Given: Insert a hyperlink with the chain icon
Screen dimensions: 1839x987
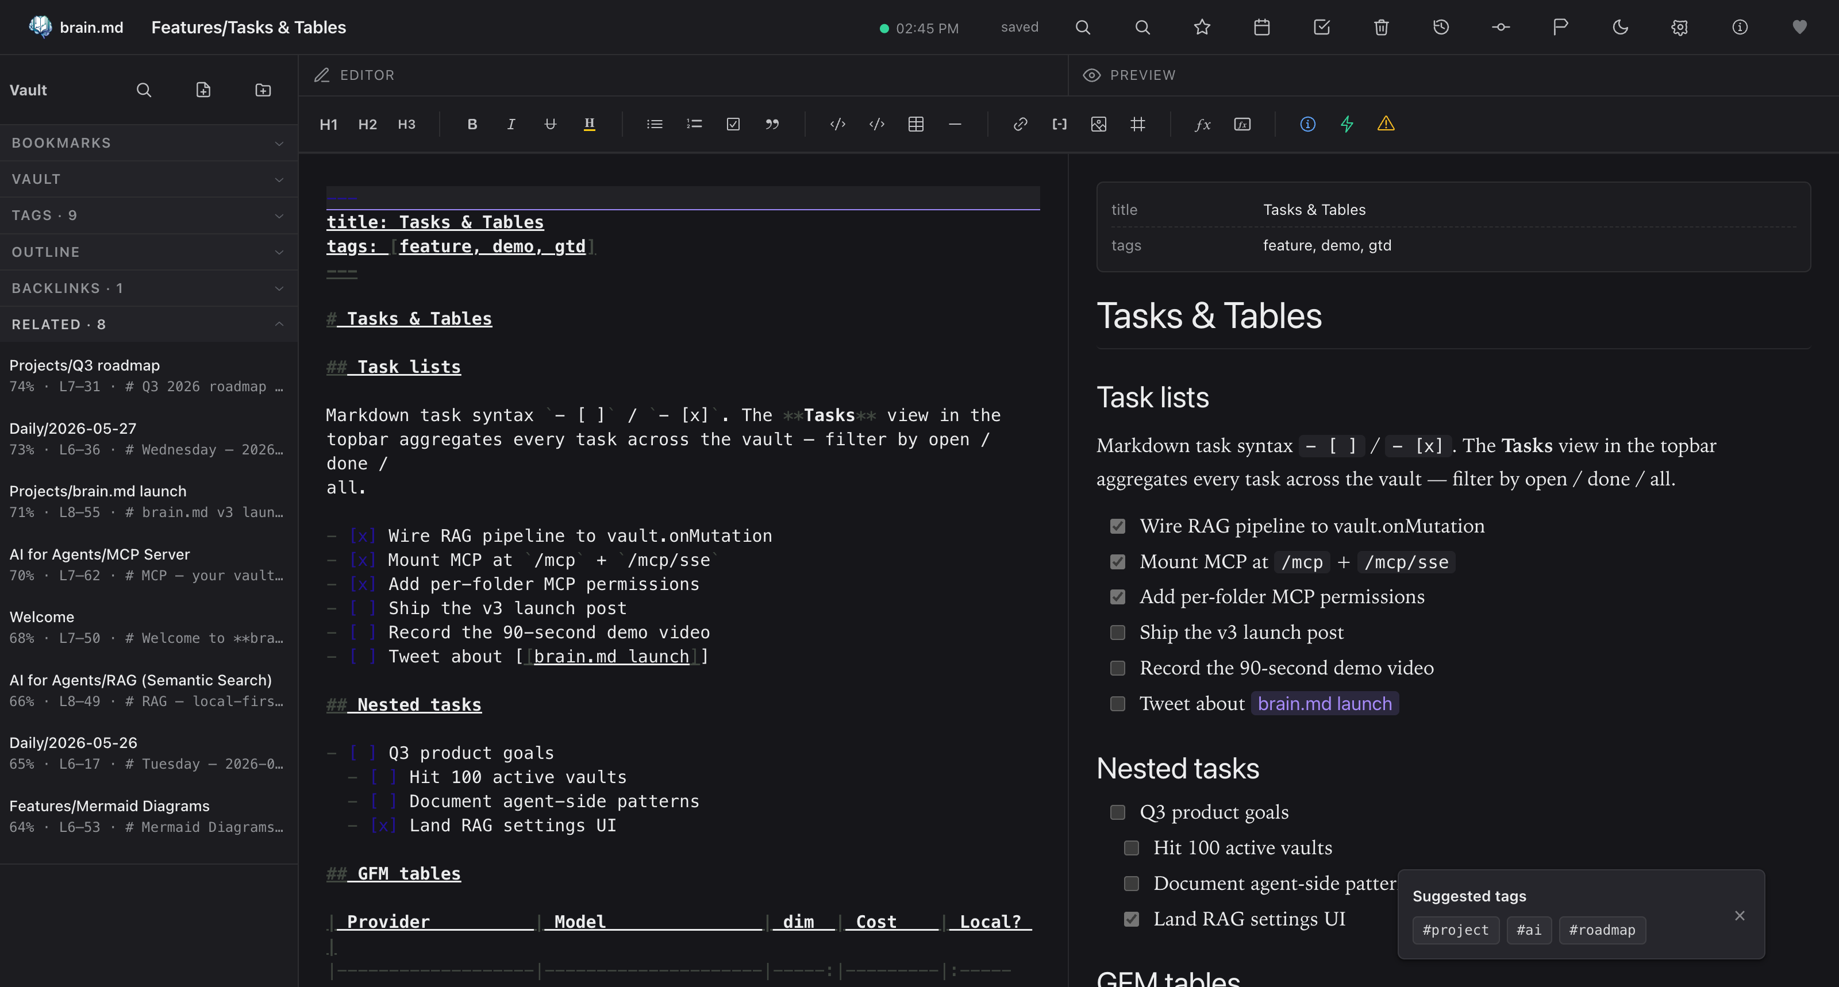Looking at the screenshot, I should (1020, 124).
